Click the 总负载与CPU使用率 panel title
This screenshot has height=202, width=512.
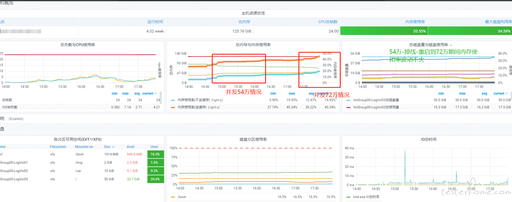[x=77, y=45]
